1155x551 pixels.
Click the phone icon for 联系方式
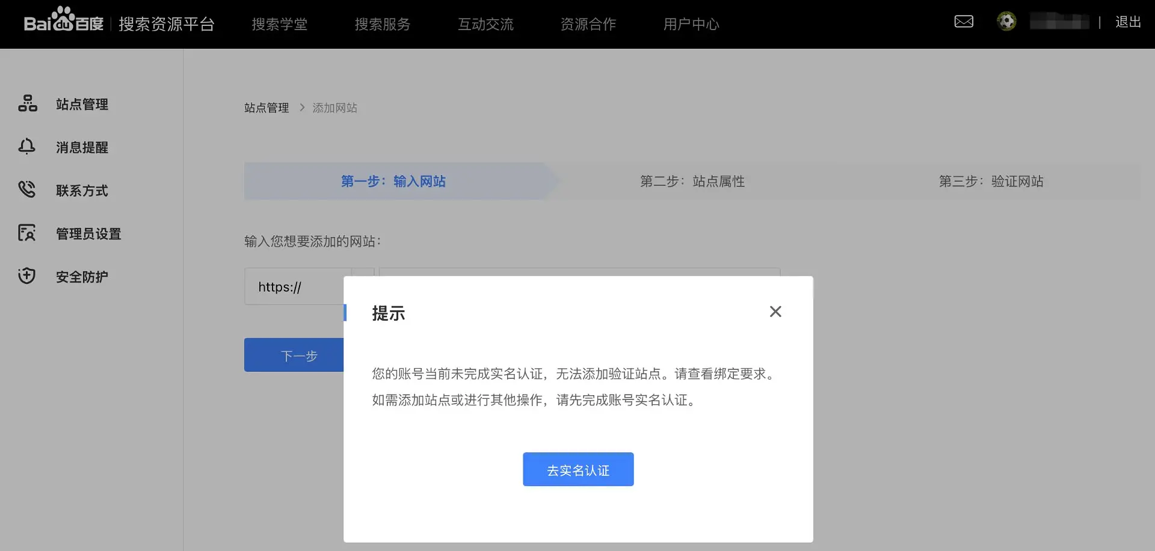[27, 189]
